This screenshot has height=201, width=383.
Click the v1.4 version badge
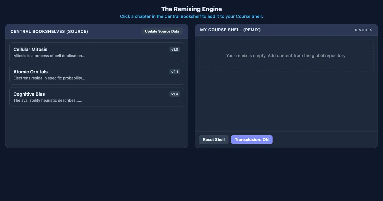(175, 94)
